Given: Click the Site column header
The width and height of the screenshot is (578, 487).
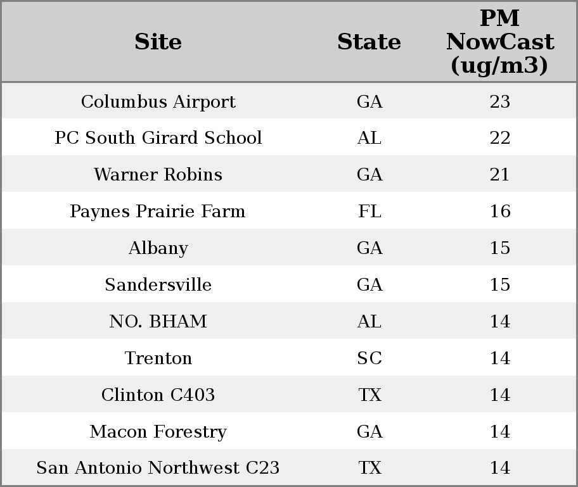Looking at the screenshot, I should (x=158, y=42).
